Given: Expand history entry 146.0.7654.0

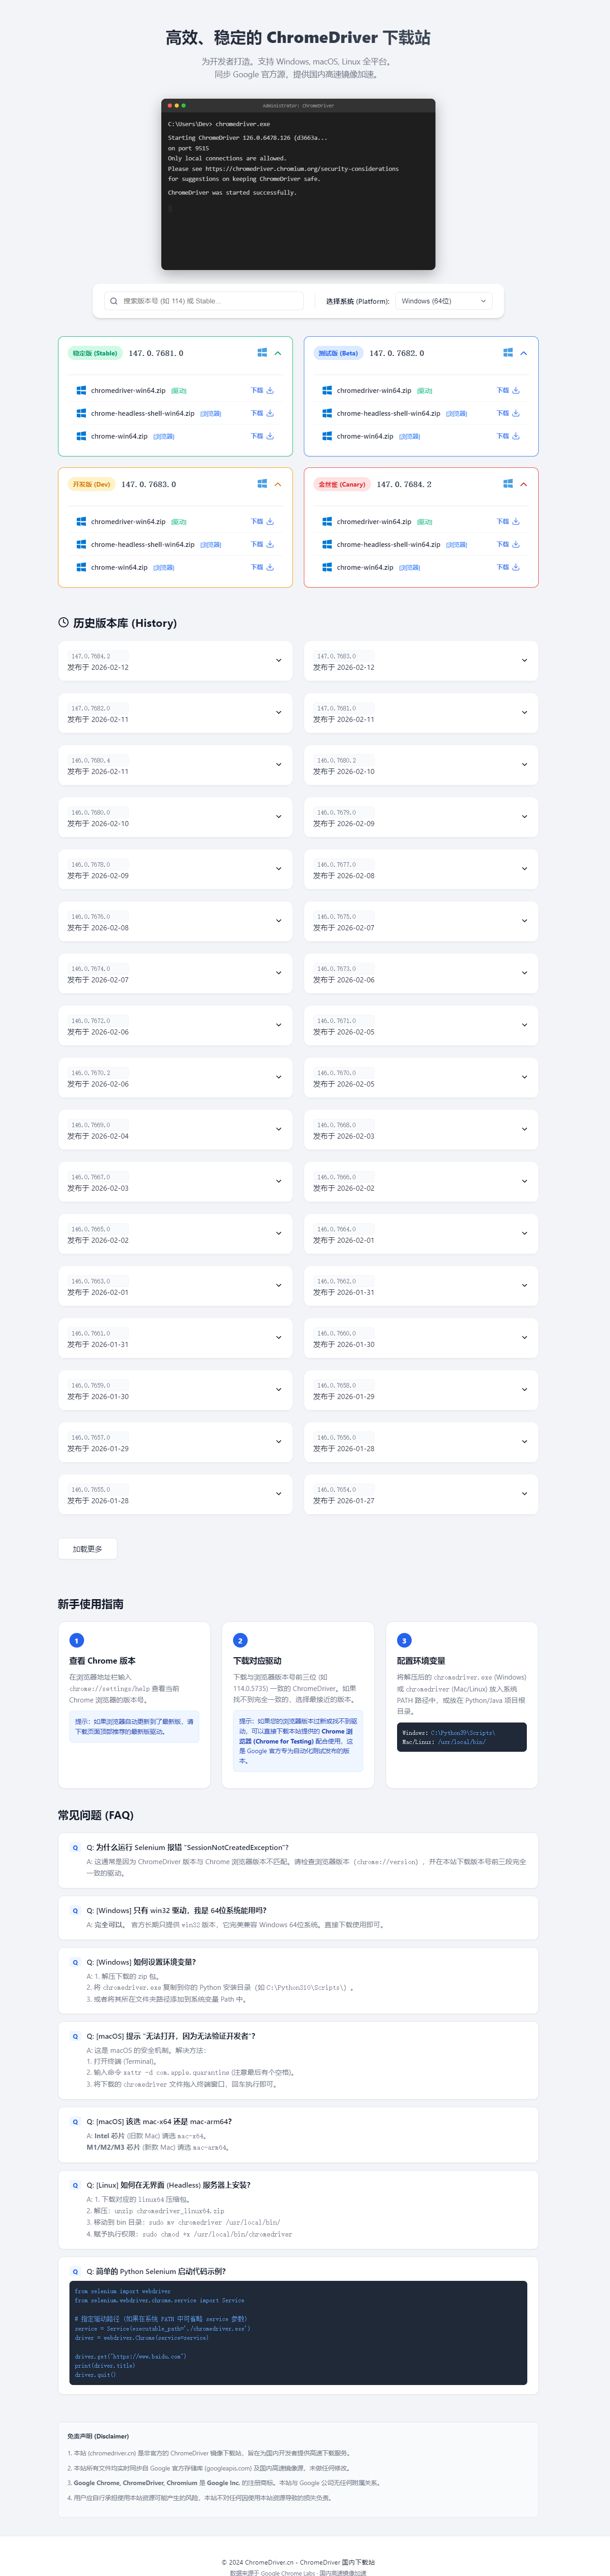Looking at the screenshot, I should point(524,1494).
